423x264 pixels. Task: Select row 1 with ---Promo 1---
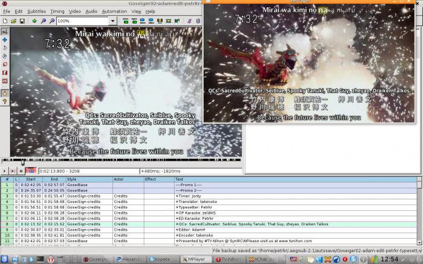coord(208,185)
